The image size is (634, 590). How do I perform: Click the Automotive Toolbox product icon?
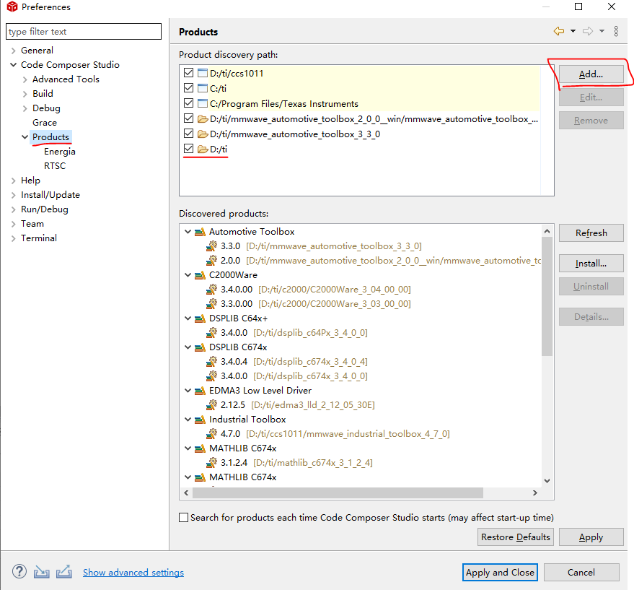(x=200, y=232)
